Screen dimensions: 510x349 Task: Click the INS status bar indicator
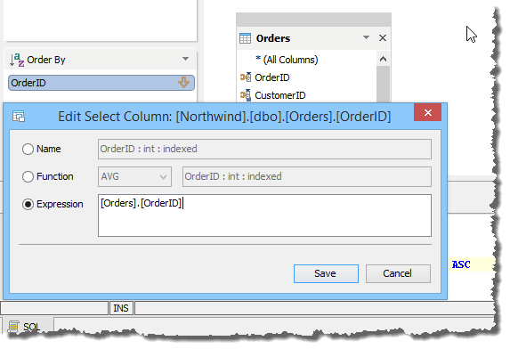pos(121,308)
